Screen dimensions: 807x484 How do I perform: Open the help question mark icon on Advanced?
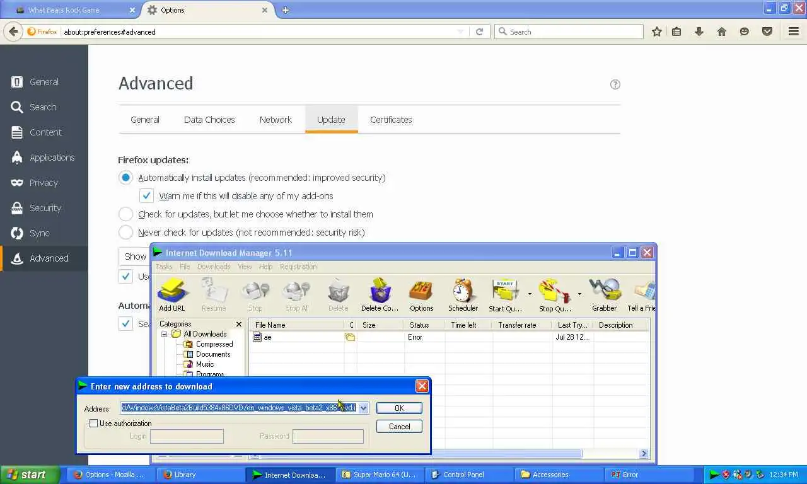coord(615,84)
